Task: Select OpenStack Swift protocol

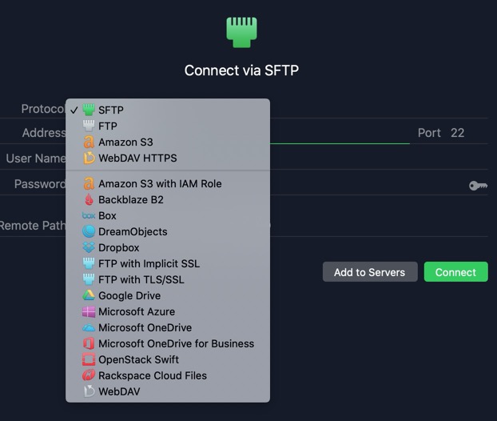Action: tap(168, 359)
